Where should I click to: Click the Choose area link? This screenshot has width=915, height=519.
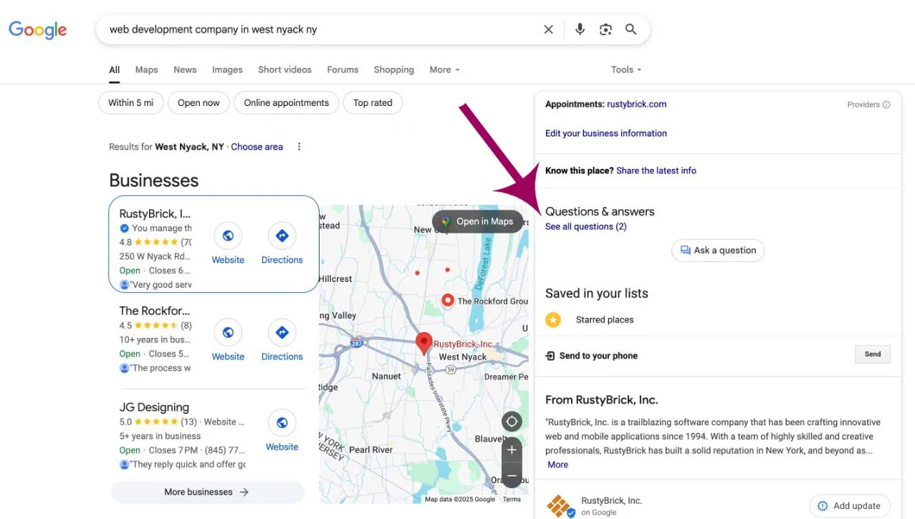(x=257, y=147)
